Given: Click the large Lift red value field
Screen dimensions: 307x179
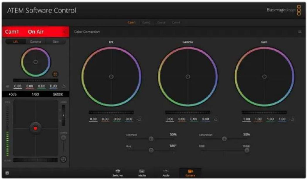Looking at the screenshot, I should [105, 119].
